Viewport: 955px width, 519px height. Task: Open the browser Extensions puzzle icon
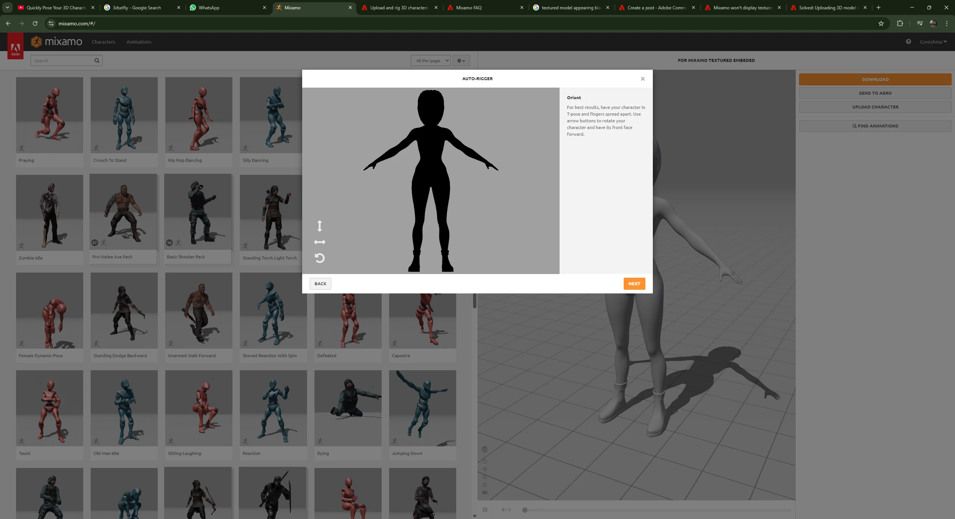pyautogui.click(x=900, y=23)
